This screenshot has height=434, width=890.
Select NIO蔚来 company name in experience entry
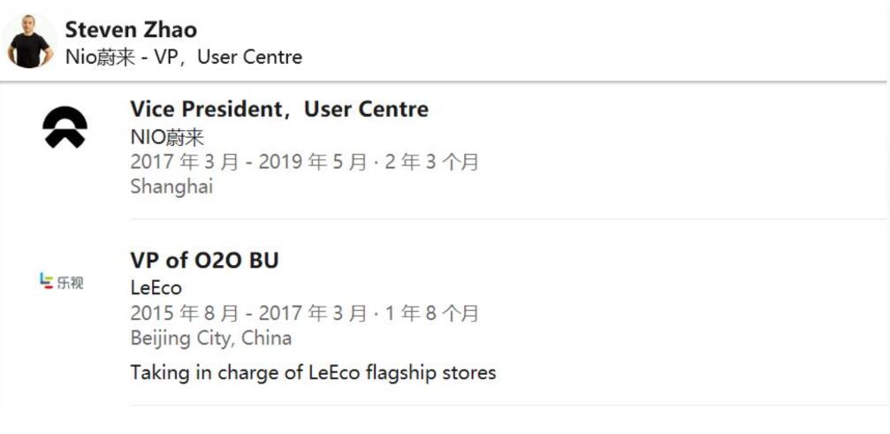(167, 138)
